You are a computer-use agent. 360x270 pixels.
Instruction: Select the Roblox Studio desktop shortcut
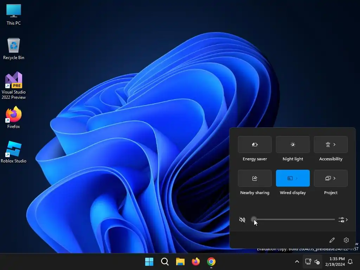tap(14, 152)
